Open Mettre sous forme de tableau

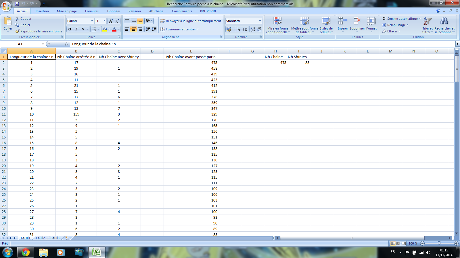point(305,25)
